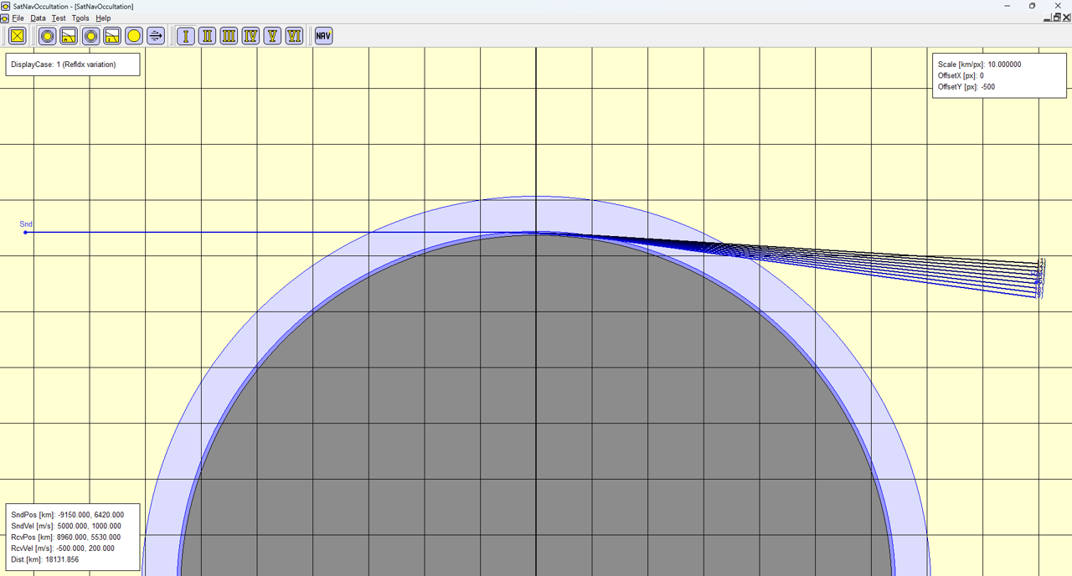Select Roman numeral III toolbar button

click(229, 36)
